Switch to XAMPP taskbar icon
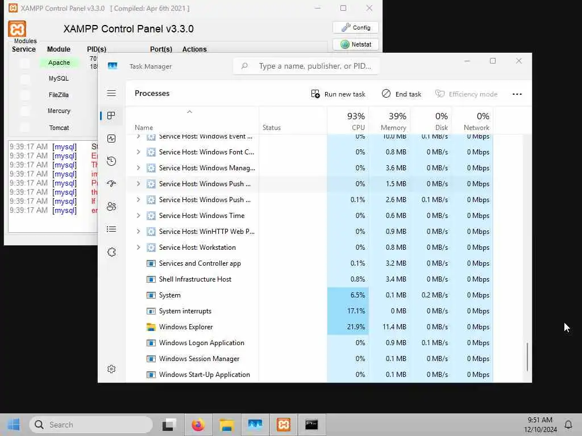 point(284,425)
